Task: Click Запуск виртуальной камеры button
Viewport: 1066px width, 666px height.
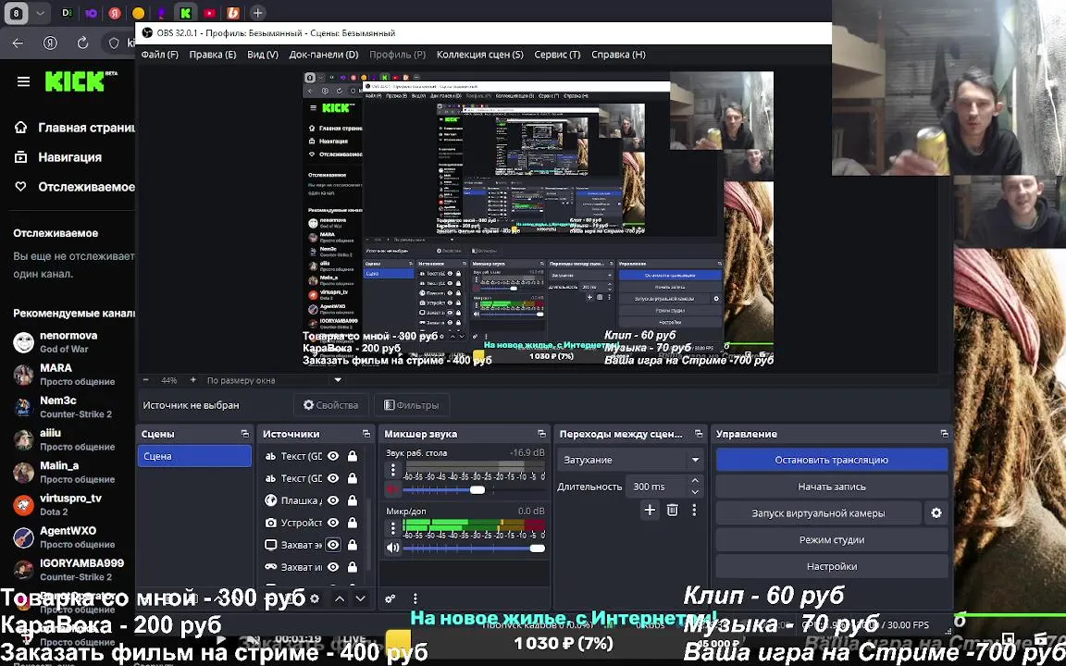Action: click(818, 513)
